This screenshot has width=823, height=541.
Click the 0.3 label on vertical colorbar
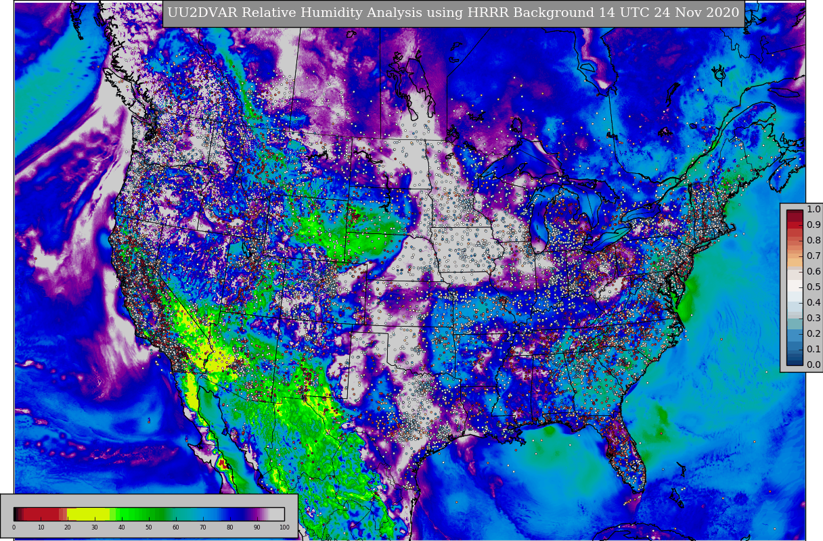(814, 319)
